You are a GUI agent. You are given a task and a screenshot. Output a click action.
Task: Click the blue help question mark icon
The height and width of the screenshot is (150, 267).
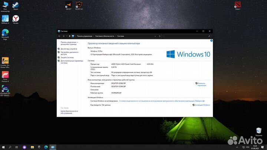209,40
